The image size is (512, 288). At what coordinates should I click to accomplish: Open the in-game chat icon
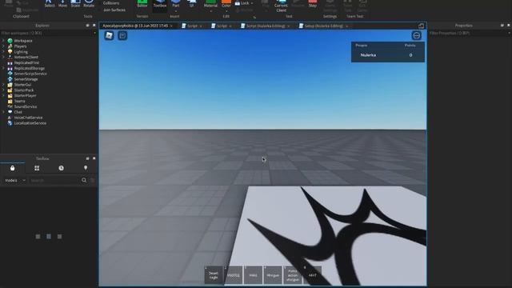122,35
